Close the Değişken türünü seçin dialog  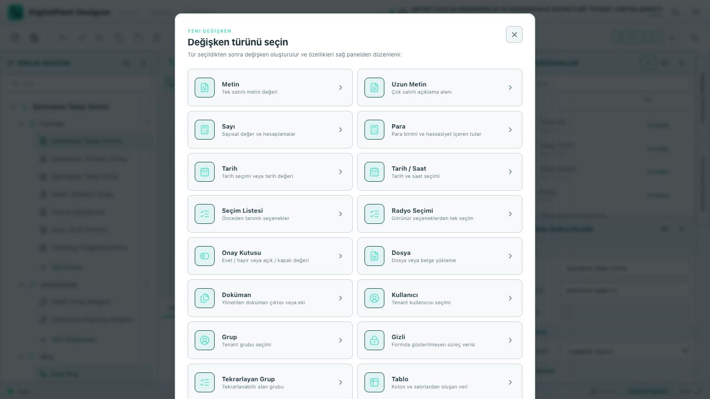point(514,34)
